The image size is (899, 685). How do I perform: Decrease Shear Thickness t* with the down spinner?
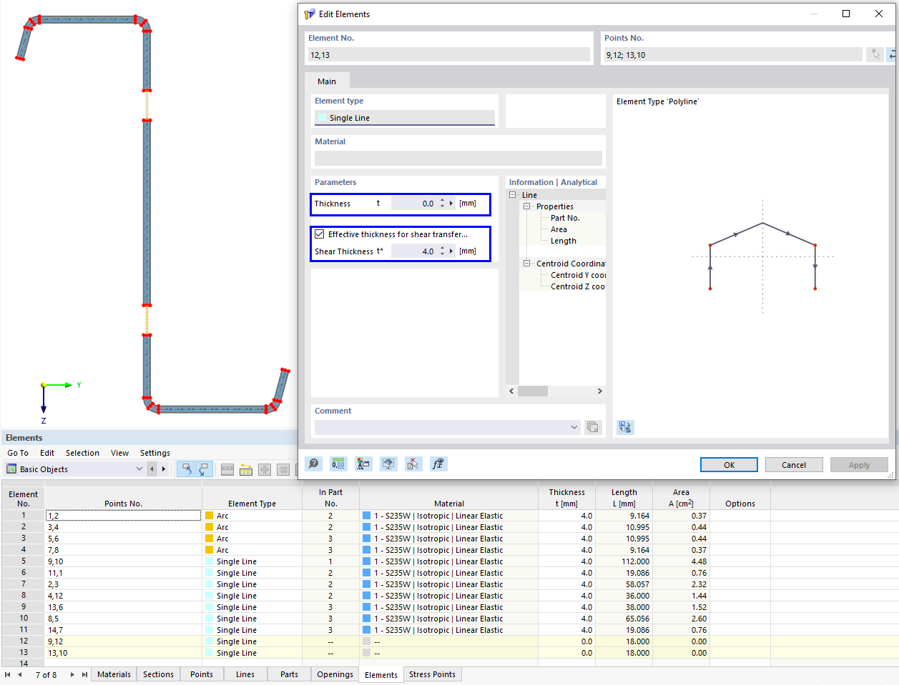tap(442, 254)
